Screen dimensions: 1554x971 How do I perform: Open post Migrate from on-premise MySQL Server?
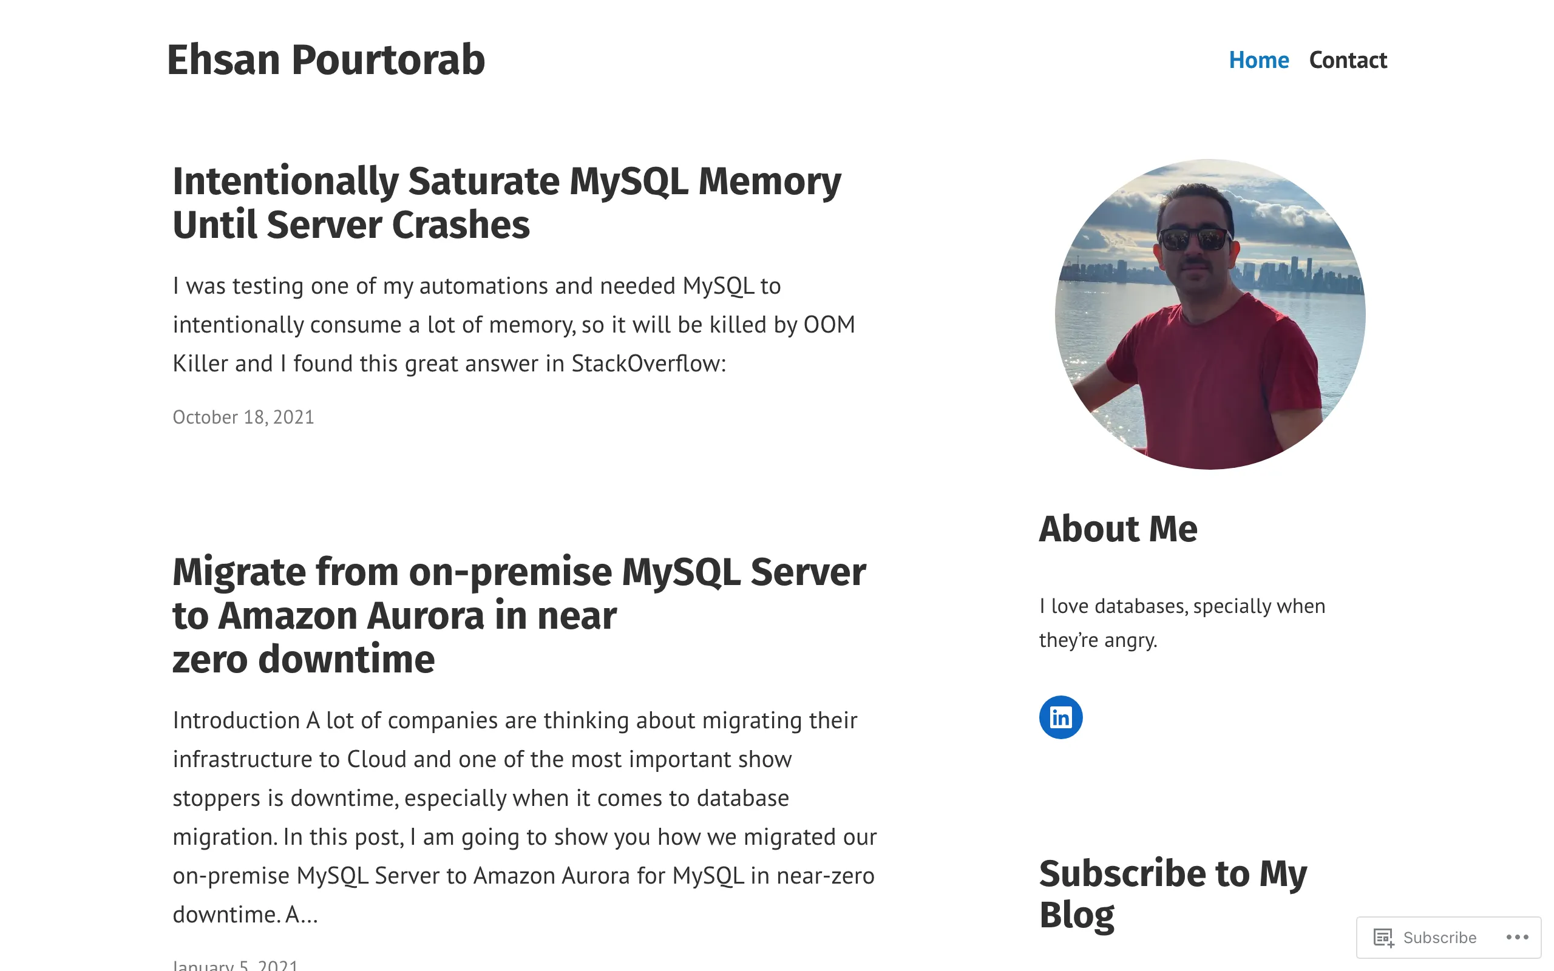[x=519, y=615]
